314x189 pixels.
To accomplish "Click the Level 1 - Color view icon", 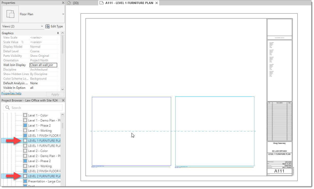I will (25, 115).
